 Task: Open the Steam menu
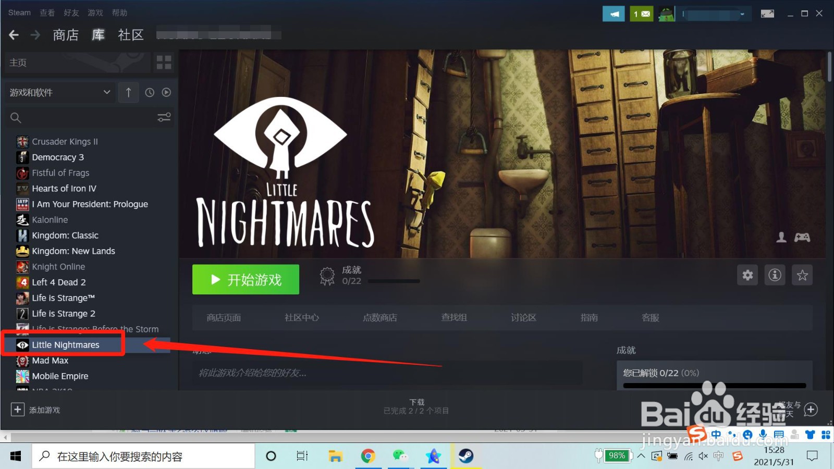pyautogui.click(x=19, y=13)
